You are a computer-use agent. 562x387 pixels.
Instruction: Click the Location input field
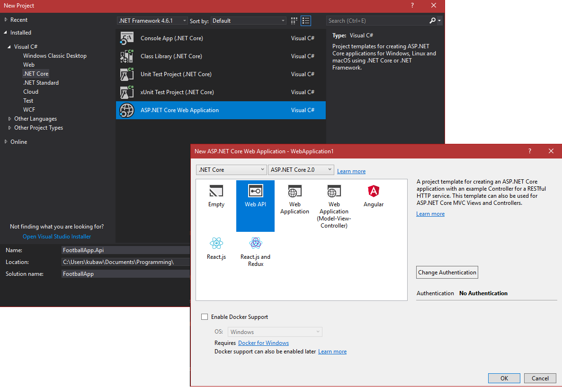[125, 262]
